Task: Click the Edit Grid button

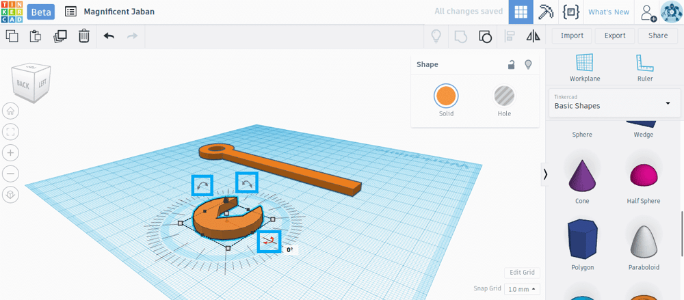Action: [522, 273]
